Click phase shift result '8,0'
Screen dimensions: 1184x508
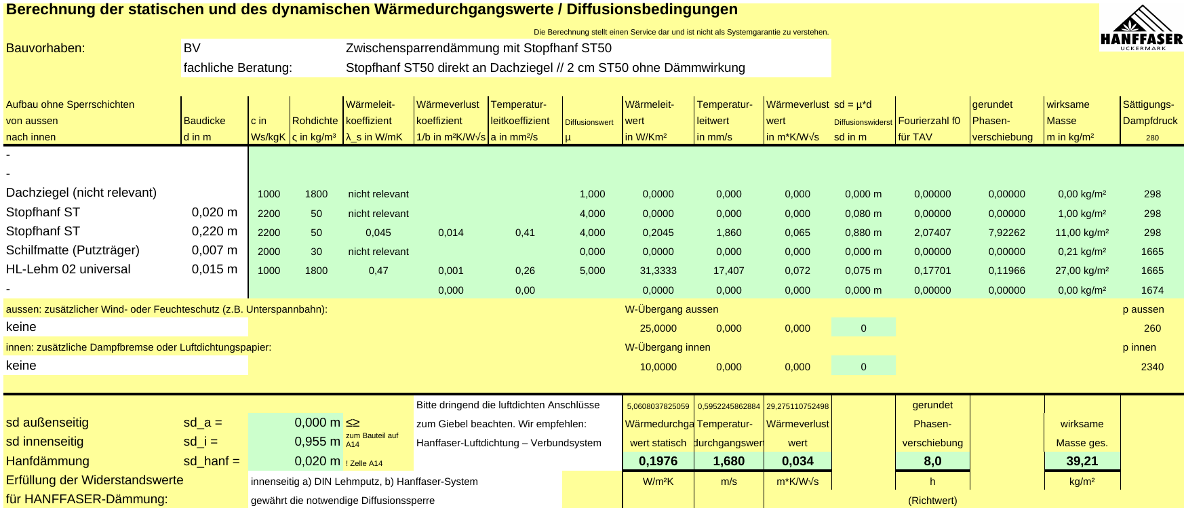pos(932,461)
